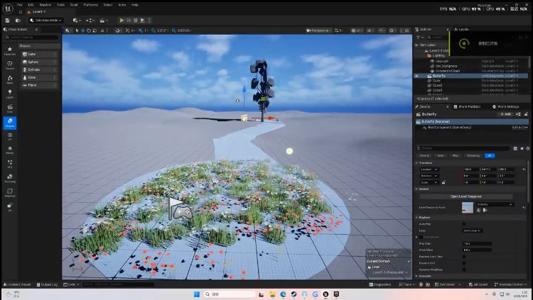Open the Loop mode dropdown under Playback

473,230
